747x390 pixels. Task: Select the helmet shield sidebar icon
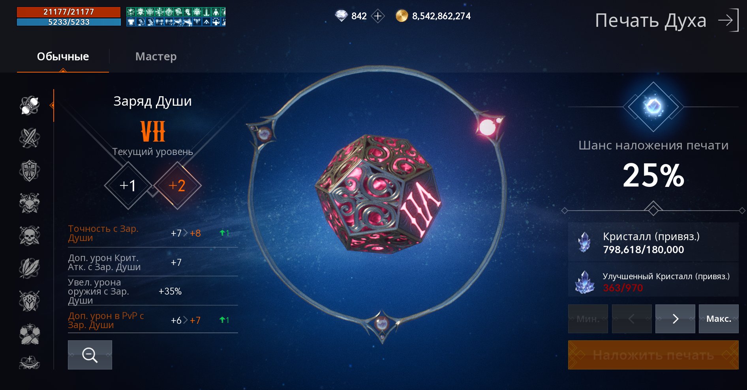click(x=30, y=301)
